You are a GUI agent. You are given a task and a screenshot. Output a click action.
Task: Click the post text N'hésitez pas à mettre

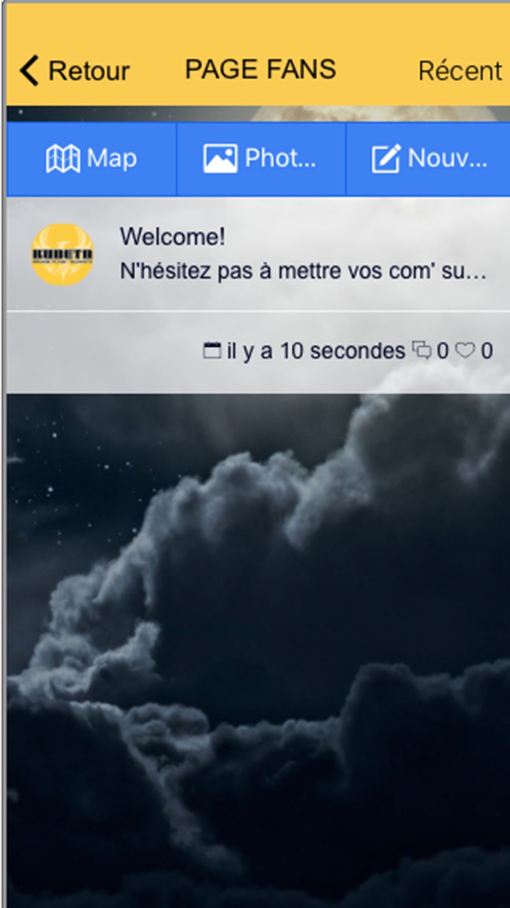[303, 271]
